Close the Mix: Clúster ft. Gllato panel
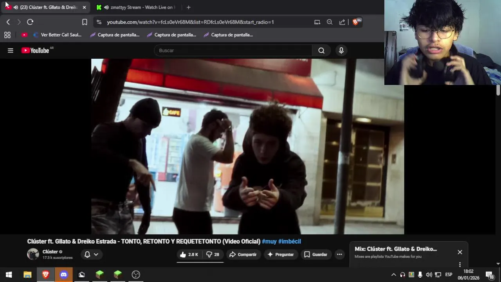This screenshot has height=282, width=501. (460, 252)
